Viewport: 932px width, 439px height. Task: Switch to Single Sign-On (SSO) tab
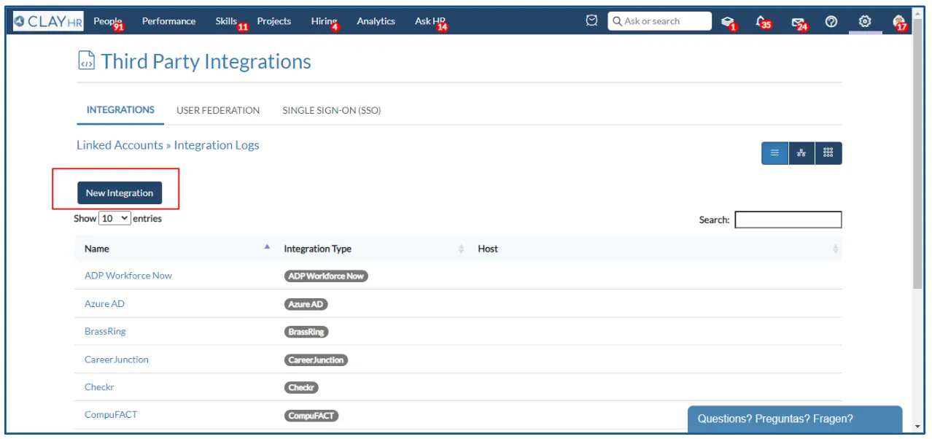(332, 110)
